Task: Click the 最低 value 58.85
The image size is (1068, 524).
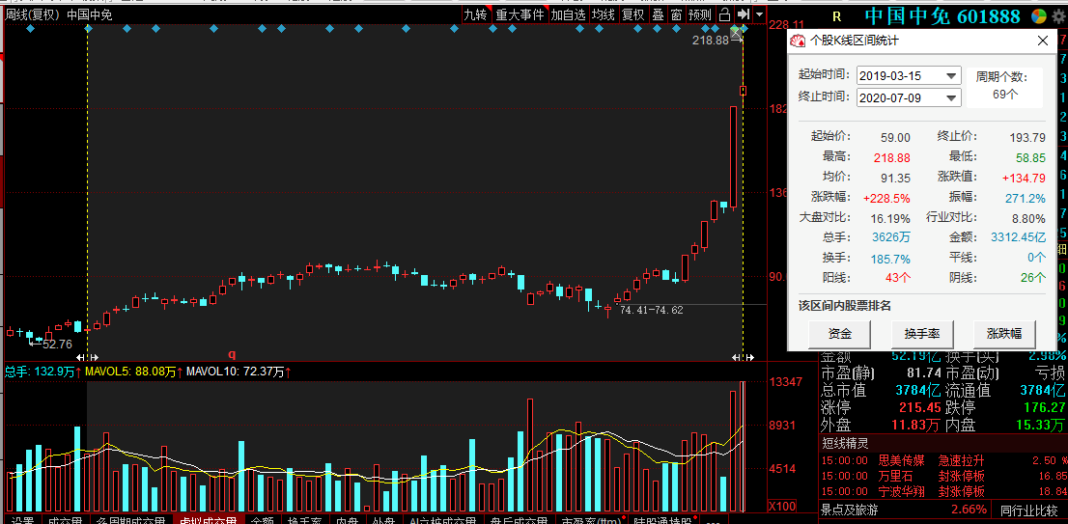Action: (x=1029, y=157)
